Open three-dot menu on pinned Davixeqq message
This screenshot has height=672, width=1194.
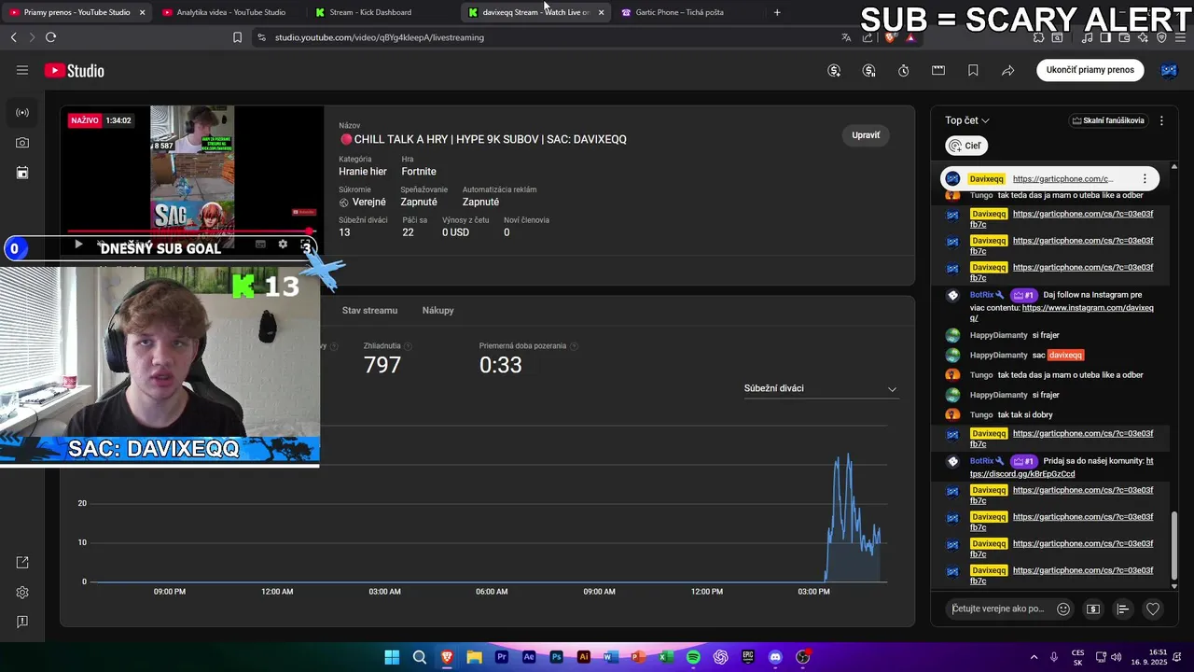1145,178
